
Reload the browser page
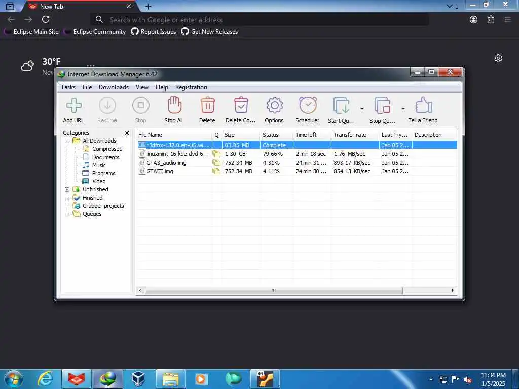[x=46, y=20]
